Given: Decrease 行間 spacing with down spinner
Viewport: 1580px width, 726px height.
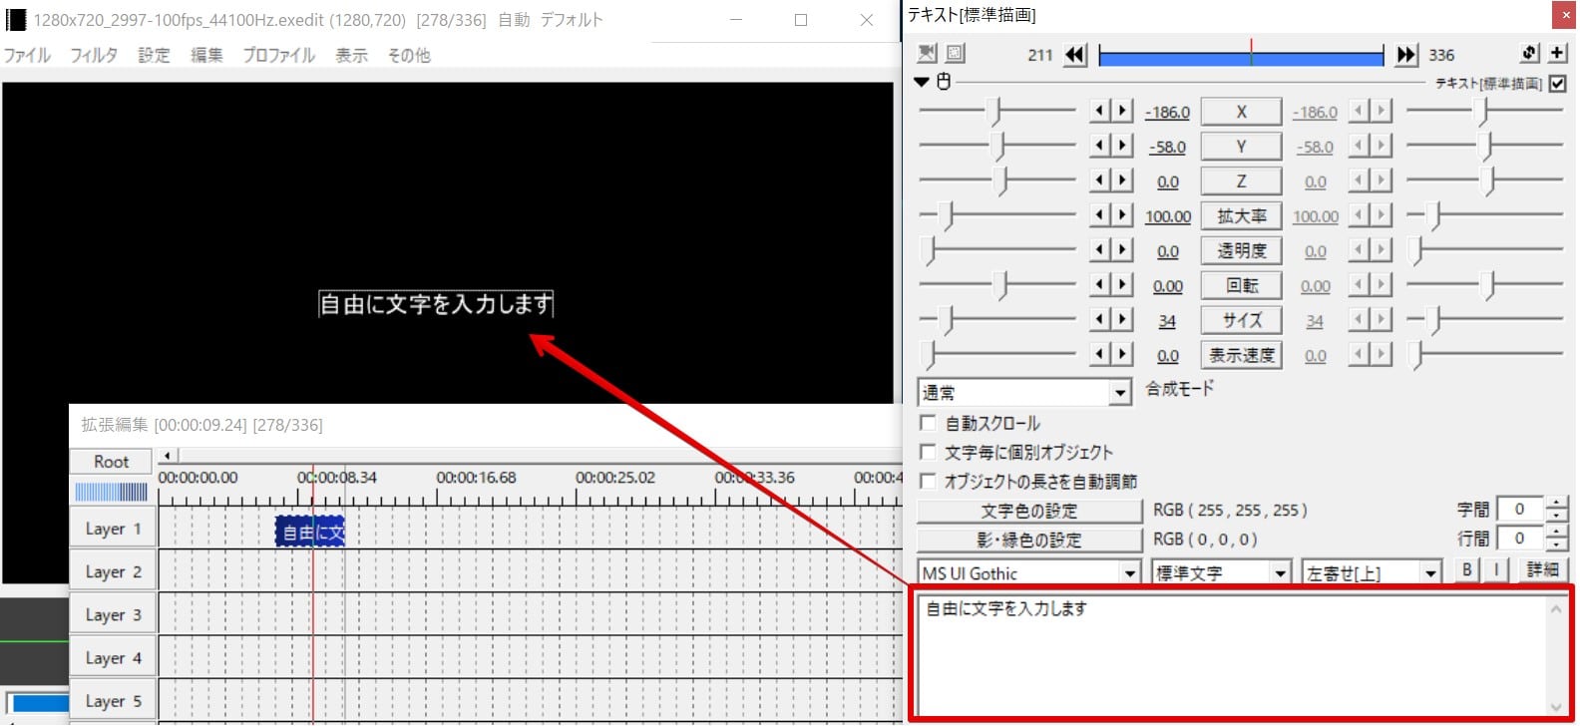Looking at the screenshot, I should point(1556,544).
